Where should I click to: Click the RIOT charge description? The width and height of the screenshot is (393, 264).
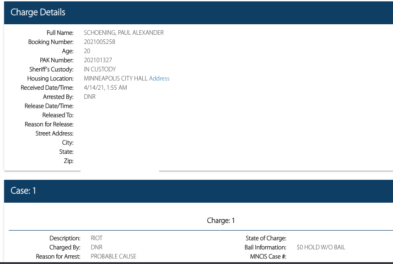[x=97, y=238]
